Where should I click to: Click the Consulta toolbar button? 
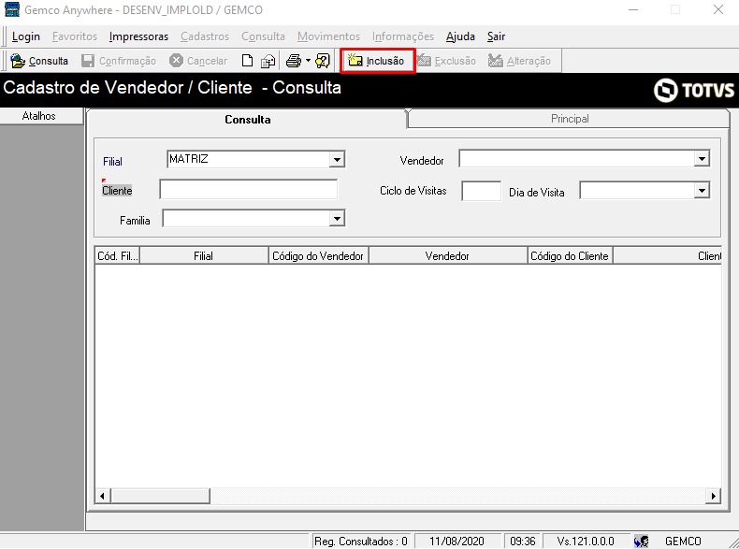click(39, 61)
